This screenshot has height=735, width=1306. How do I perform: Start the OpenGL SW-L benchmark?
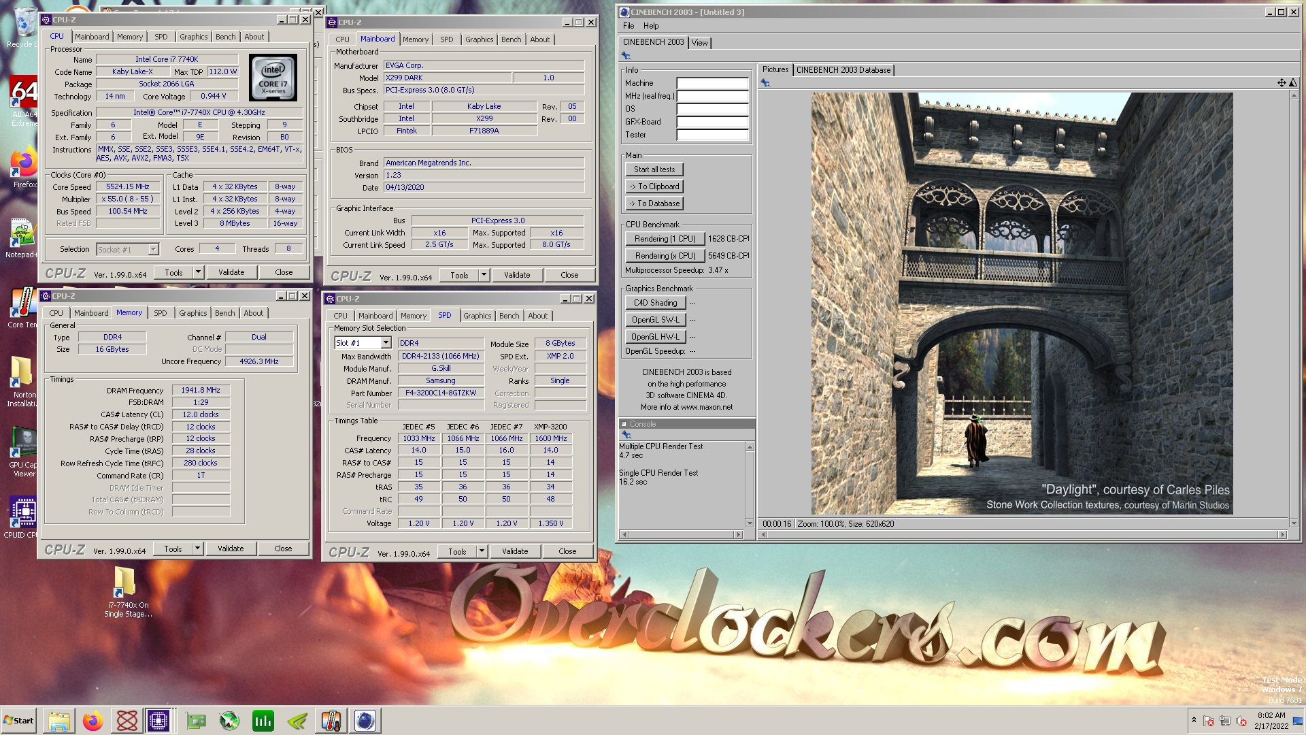click(656, 320)
